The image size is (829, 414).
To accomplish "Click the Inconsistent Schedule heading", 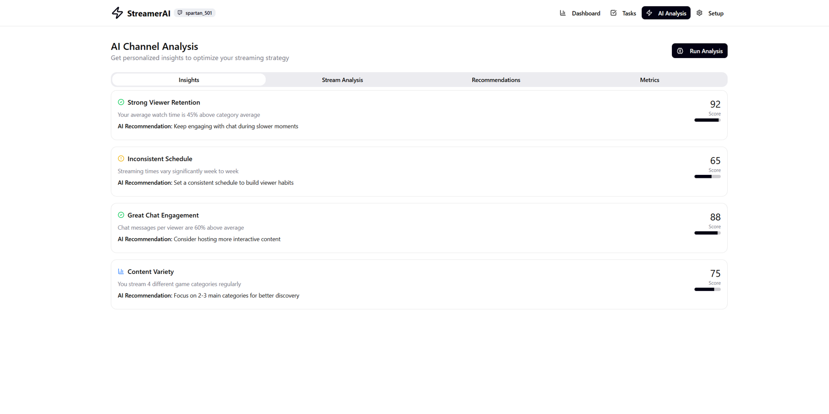I will click(x=160, y=159).
